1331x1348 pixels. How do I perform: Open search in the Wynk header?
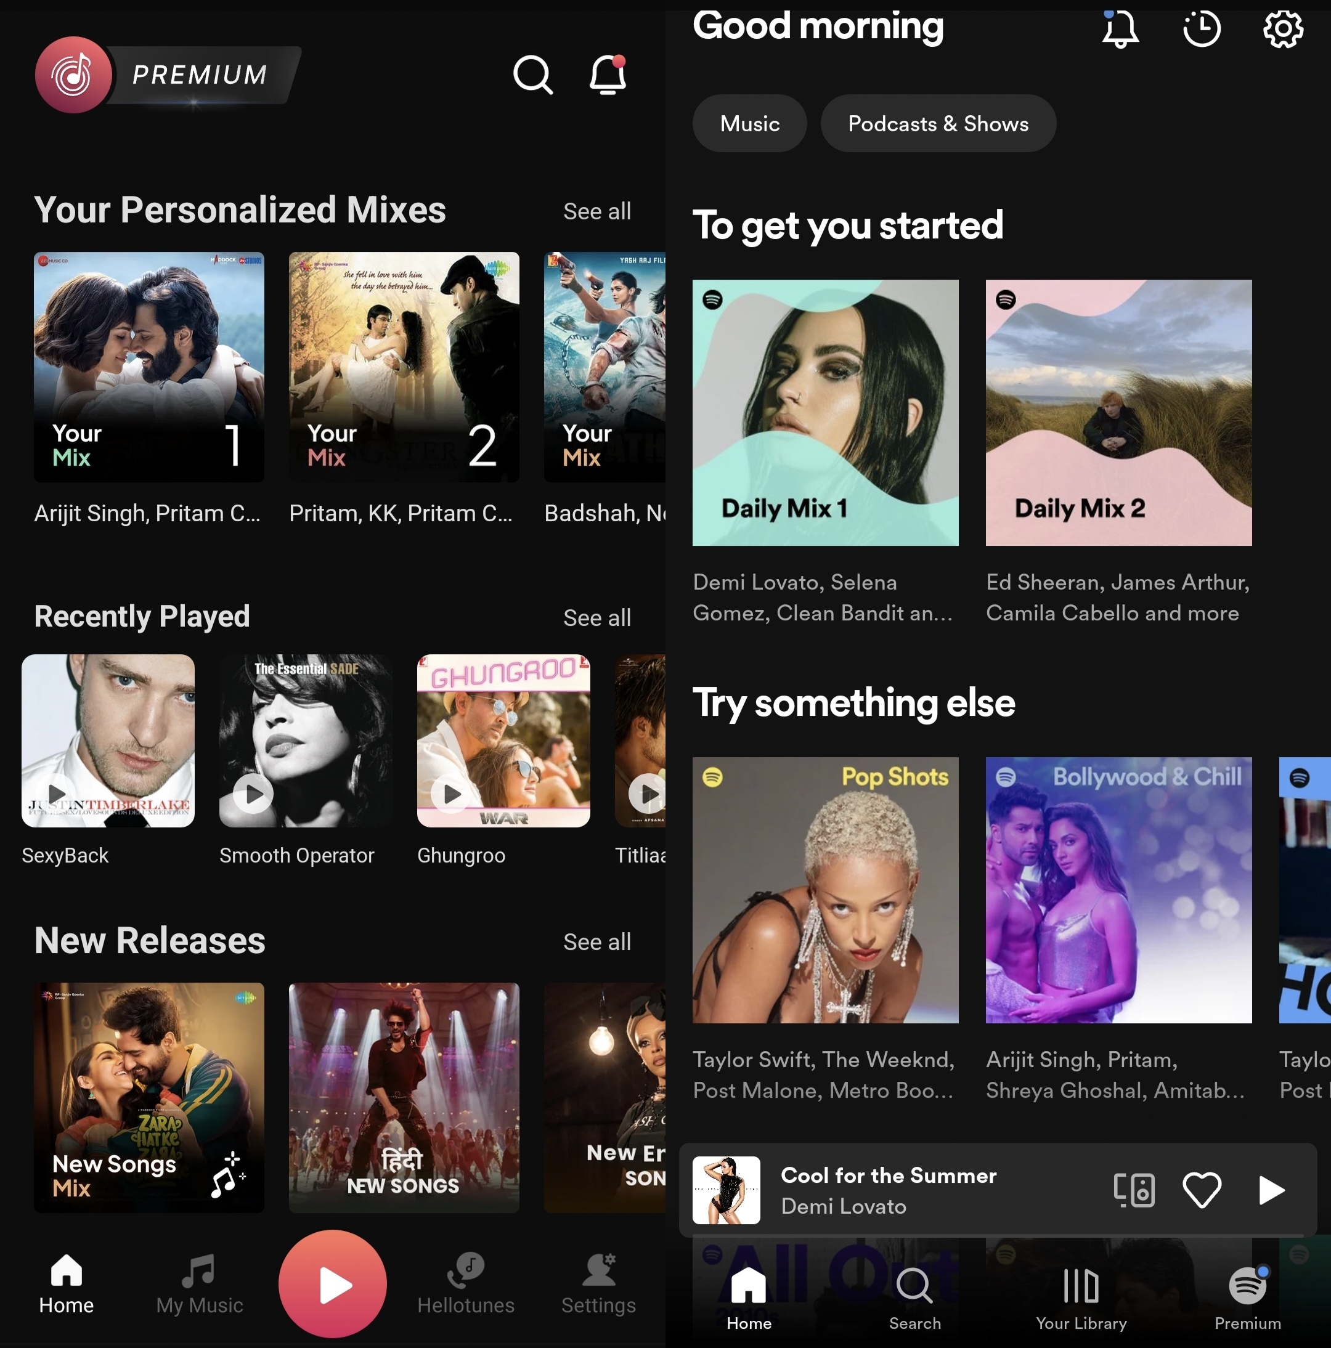532,75
